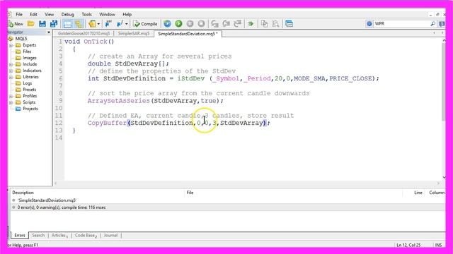
Task: Switch to GoldenGoose20170210.mq5 tab
Action: 84,34
